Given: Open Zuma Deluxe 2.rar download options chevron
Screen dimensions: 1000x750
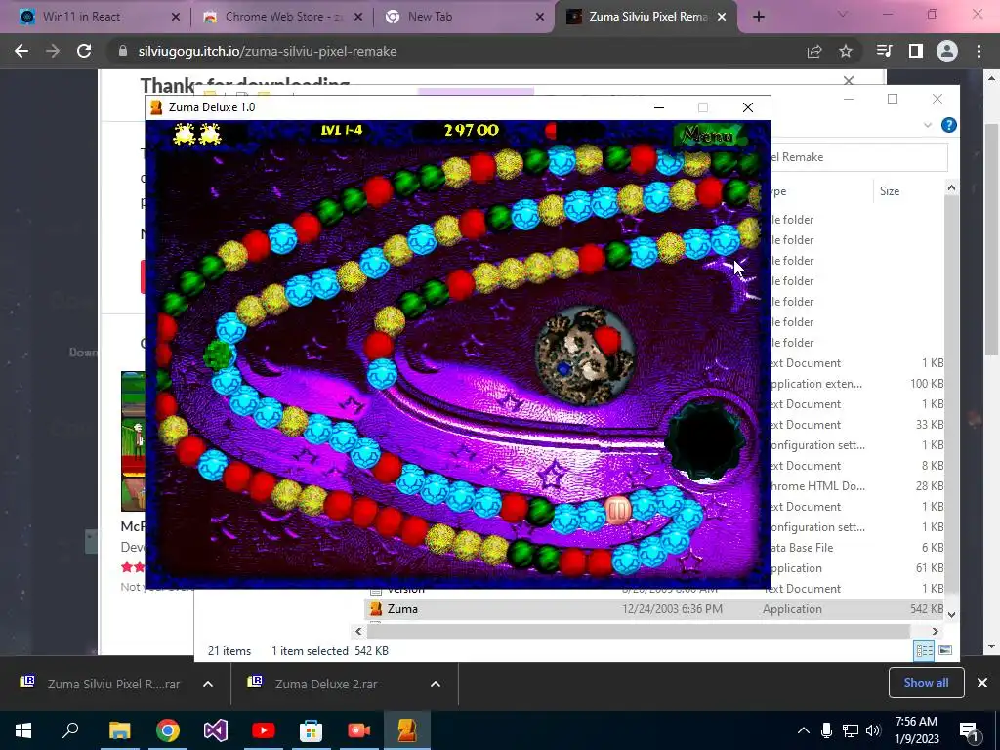Looking at the screenshot, I should pos(436,684).
